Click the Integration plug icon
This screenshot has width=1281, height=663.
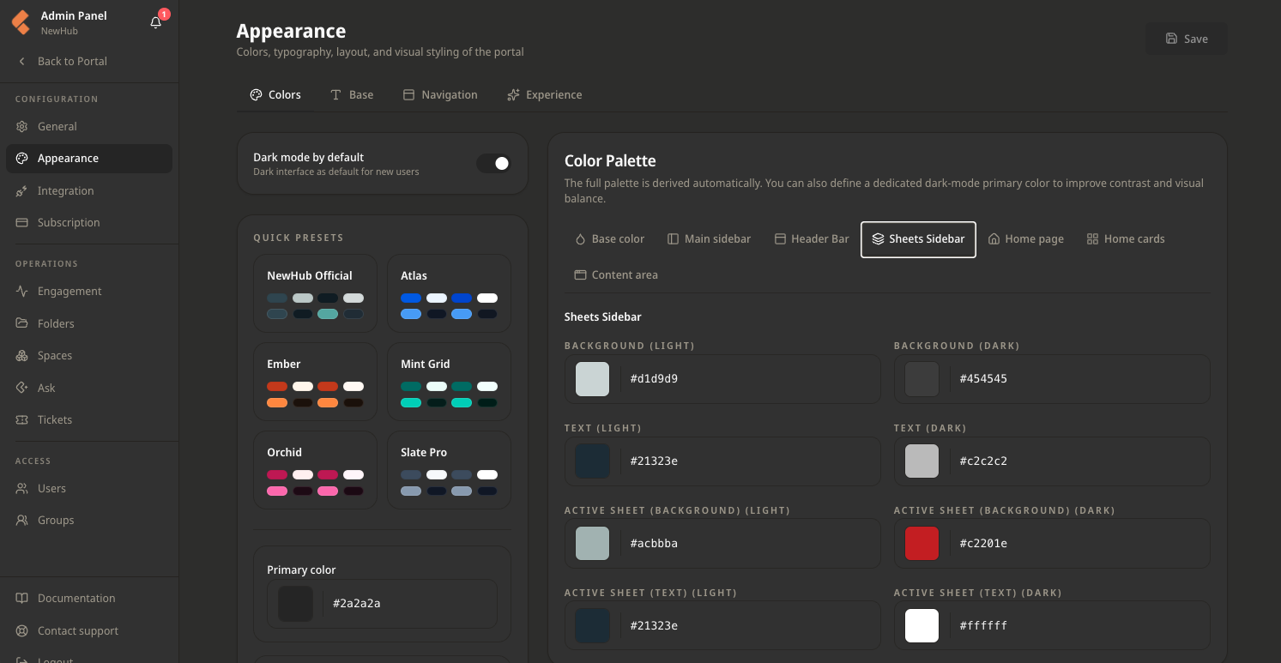22,191
